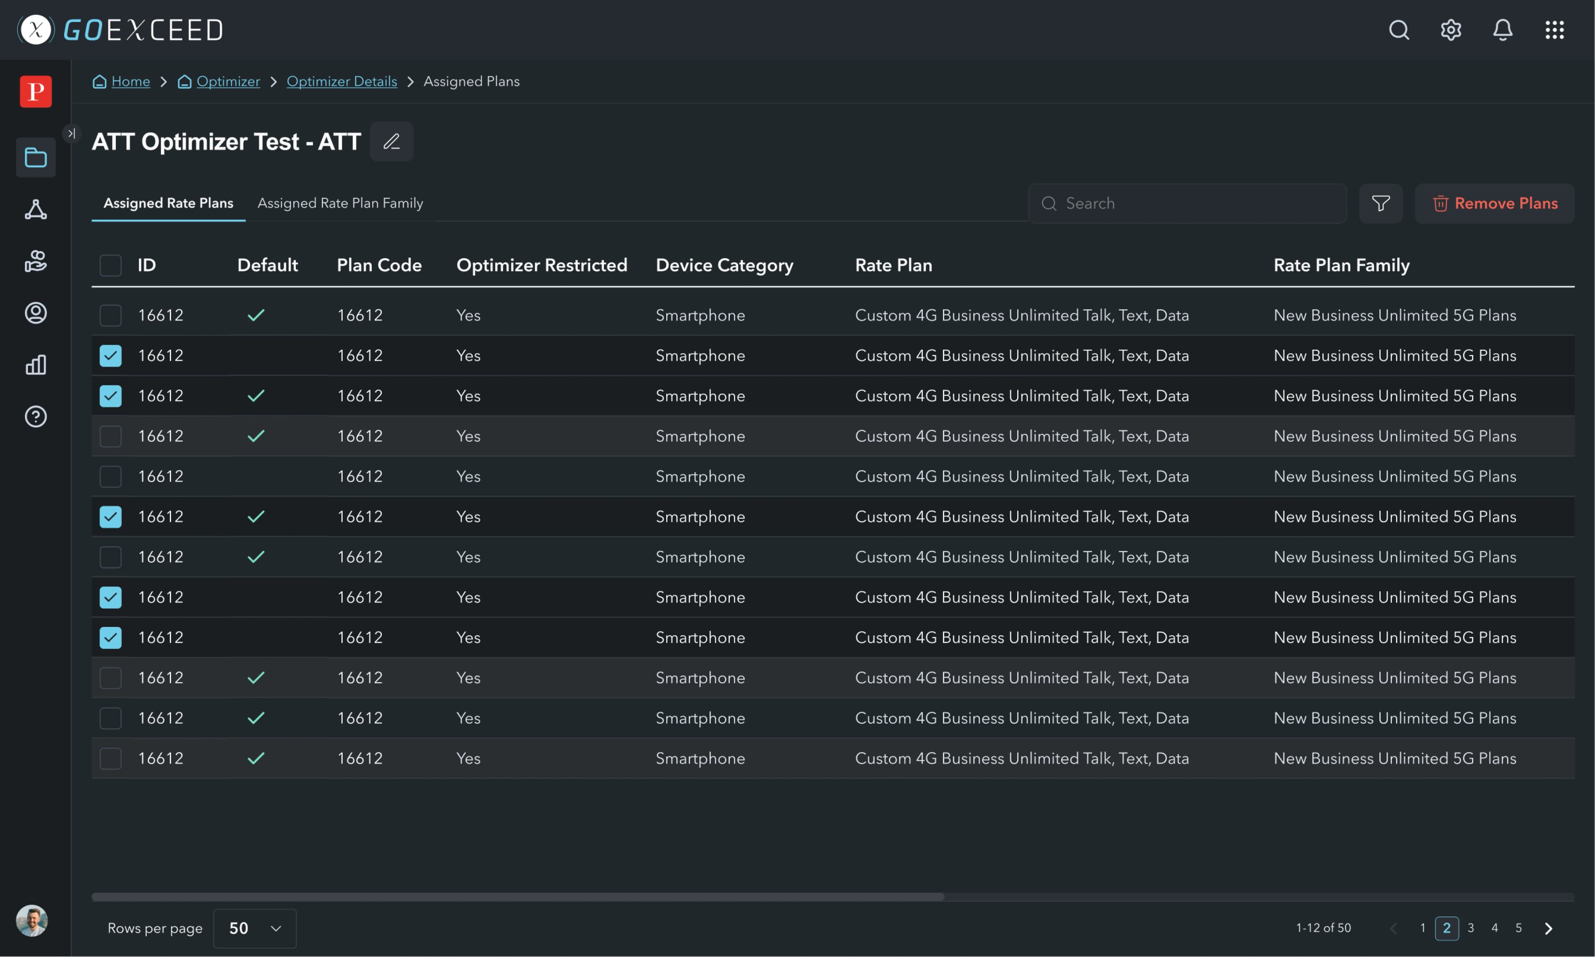Click the Assigned Plans breadcrumb text
The height and width of the screenshot is (957, 1595).
[471, 81]
